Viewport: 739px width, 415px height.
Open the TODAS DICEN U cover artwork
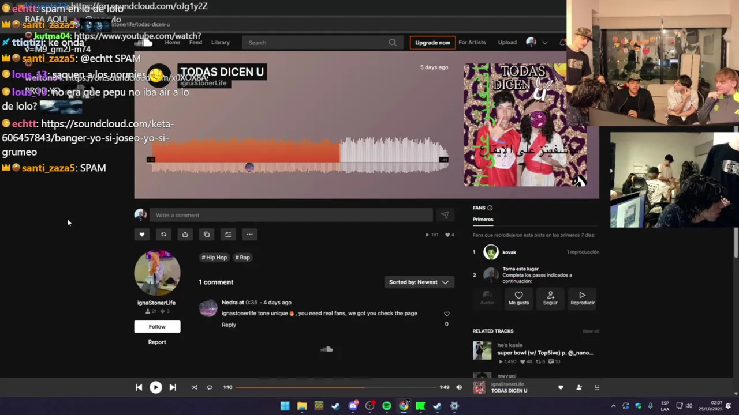(525, 125)
